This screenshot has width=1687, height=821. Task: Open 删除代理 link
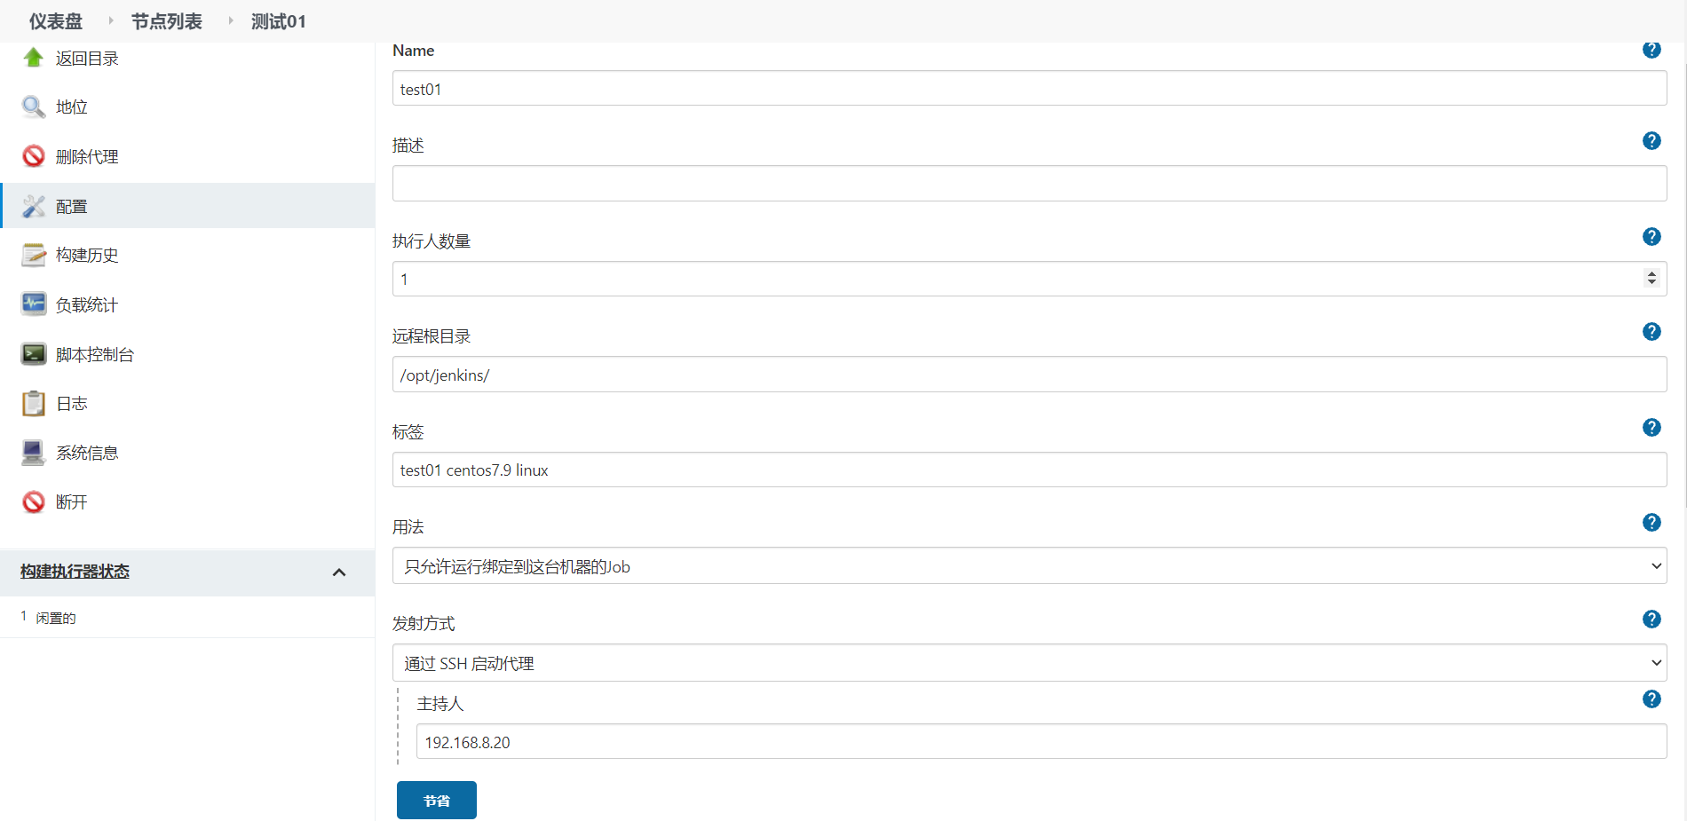click(87, 157)
